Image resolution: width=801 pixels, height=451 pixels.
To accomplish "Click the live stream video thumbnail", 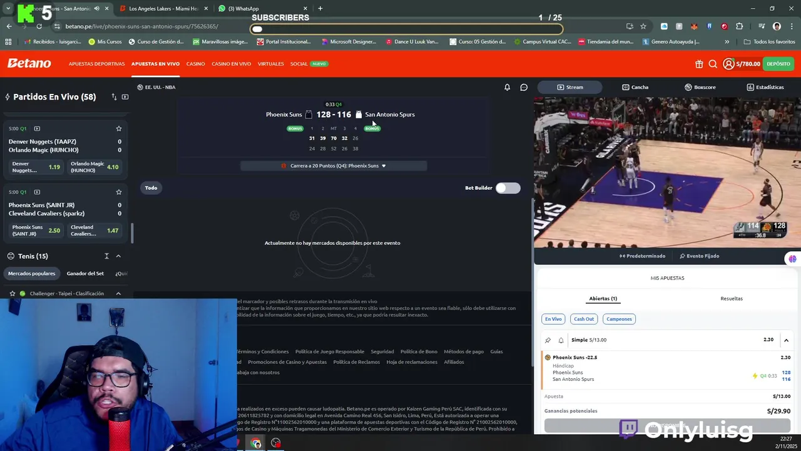I will pos(667,172).
